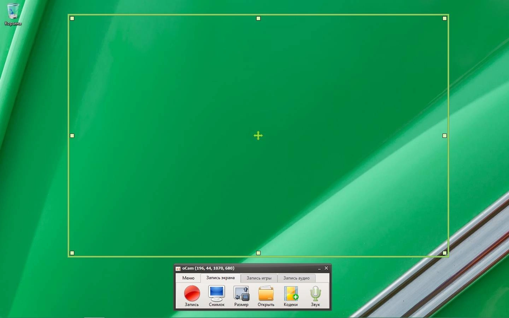Open the Кодеки codec selection

(291, 296)
